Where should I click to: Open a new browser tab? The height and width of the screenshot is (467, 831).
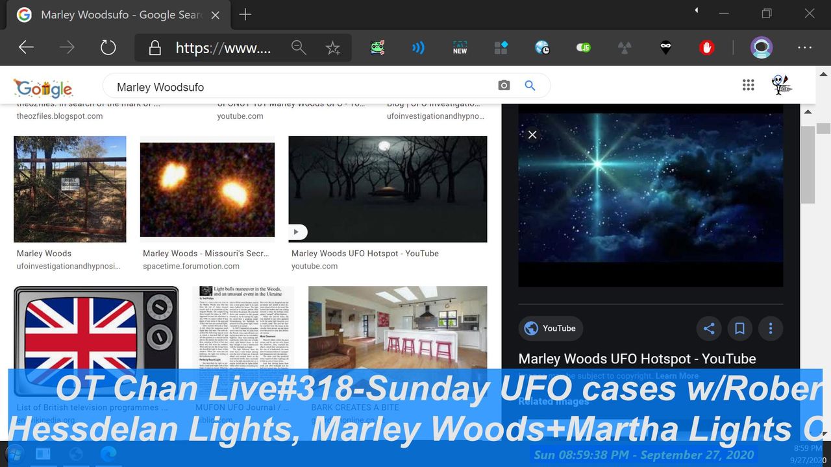pos(245,15)
